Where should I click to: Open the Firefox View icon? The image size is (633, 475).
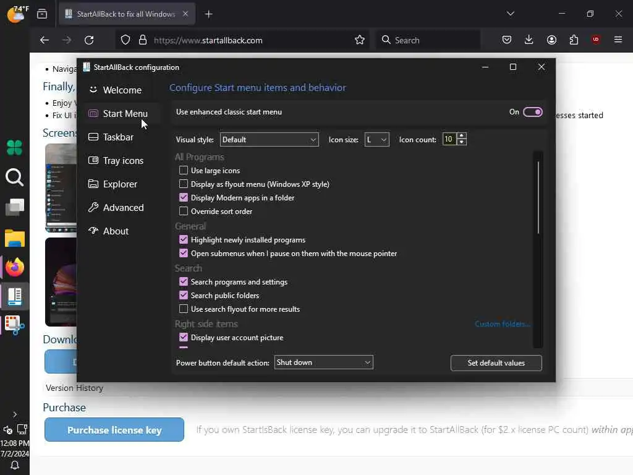[42, 14]
